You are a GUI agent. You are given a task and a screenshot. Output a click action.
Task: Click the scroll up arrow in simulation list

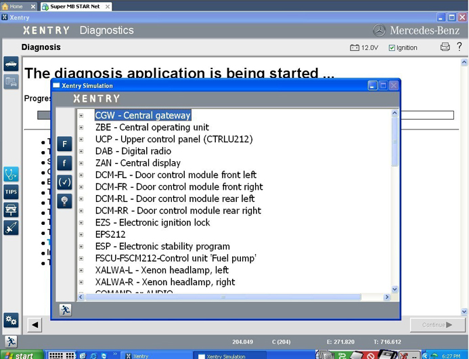[395, 113]
